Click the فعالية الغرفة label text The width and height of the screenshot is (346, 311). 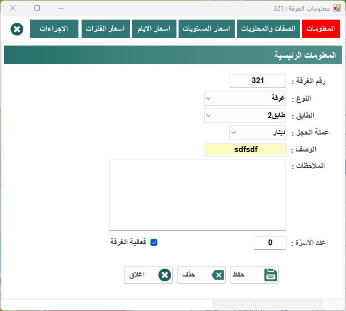pyautogui.click(x=128, y=242)
